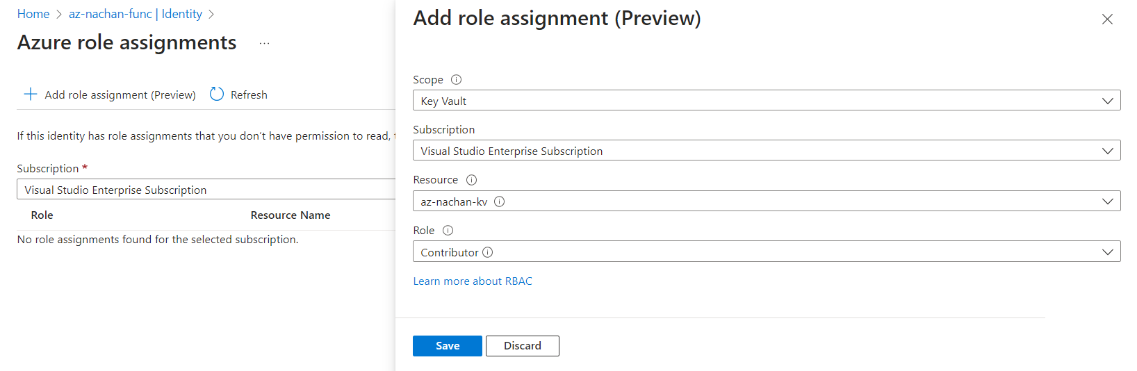
Task: Open the ellipsis more options menu
Action: point(264,43)
